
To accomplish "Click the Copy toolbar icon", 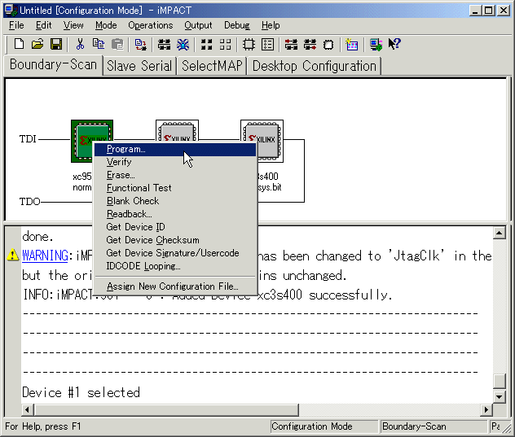I will pyautogui.click(x=99, y=44).
